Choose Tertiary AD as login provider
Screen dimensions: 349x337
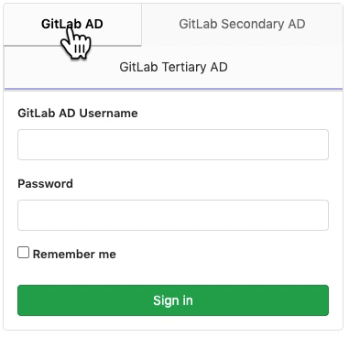pyautogui.click(x=173, y=67)
